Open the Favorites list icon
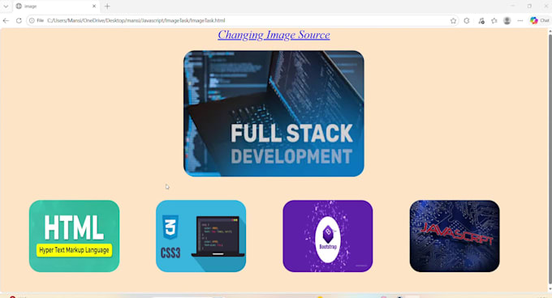Viewport: 552px width, 298px height. [494, 21]
